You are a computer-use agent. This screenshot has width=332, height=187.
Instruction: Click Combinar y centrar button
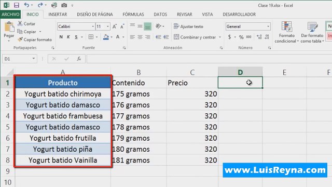[x=195, y=37]
